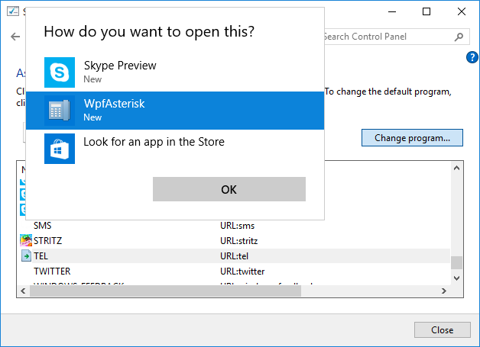480x347 pixels.
Task: Choose WpfAsterisk from the app list
Action: [175, 111]
